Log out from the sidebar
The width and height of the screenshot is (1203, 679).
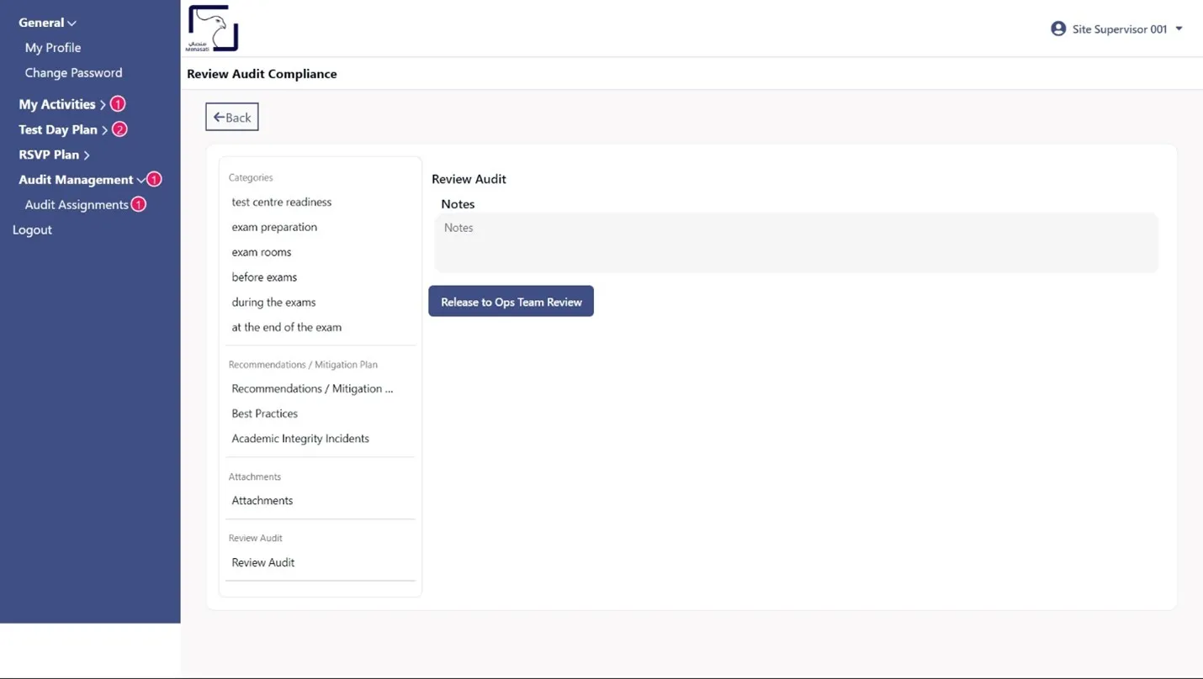pos(32,229)
